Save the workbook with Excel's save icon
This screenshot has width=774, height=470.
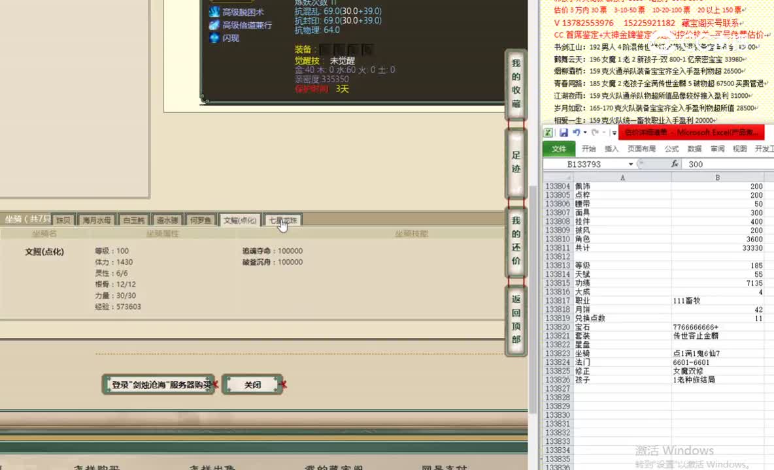564,133
